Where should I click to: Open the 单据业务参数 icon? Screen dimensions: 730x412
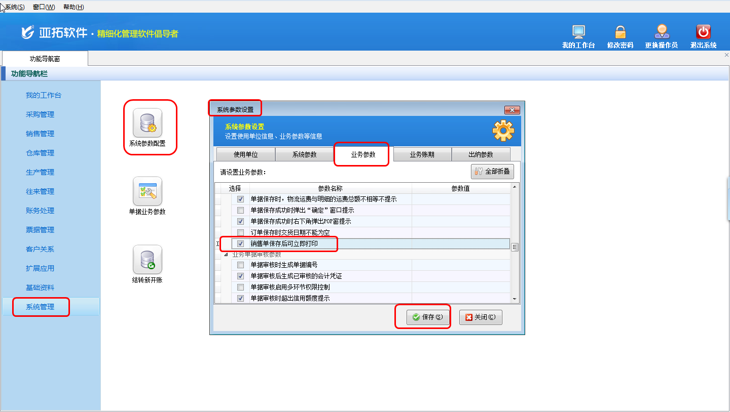coord(147,191)
